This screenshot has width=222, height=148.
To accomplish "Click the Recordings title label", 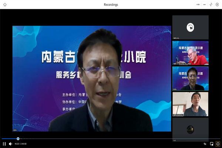I will pyautogui.click(x=111, y=4).
